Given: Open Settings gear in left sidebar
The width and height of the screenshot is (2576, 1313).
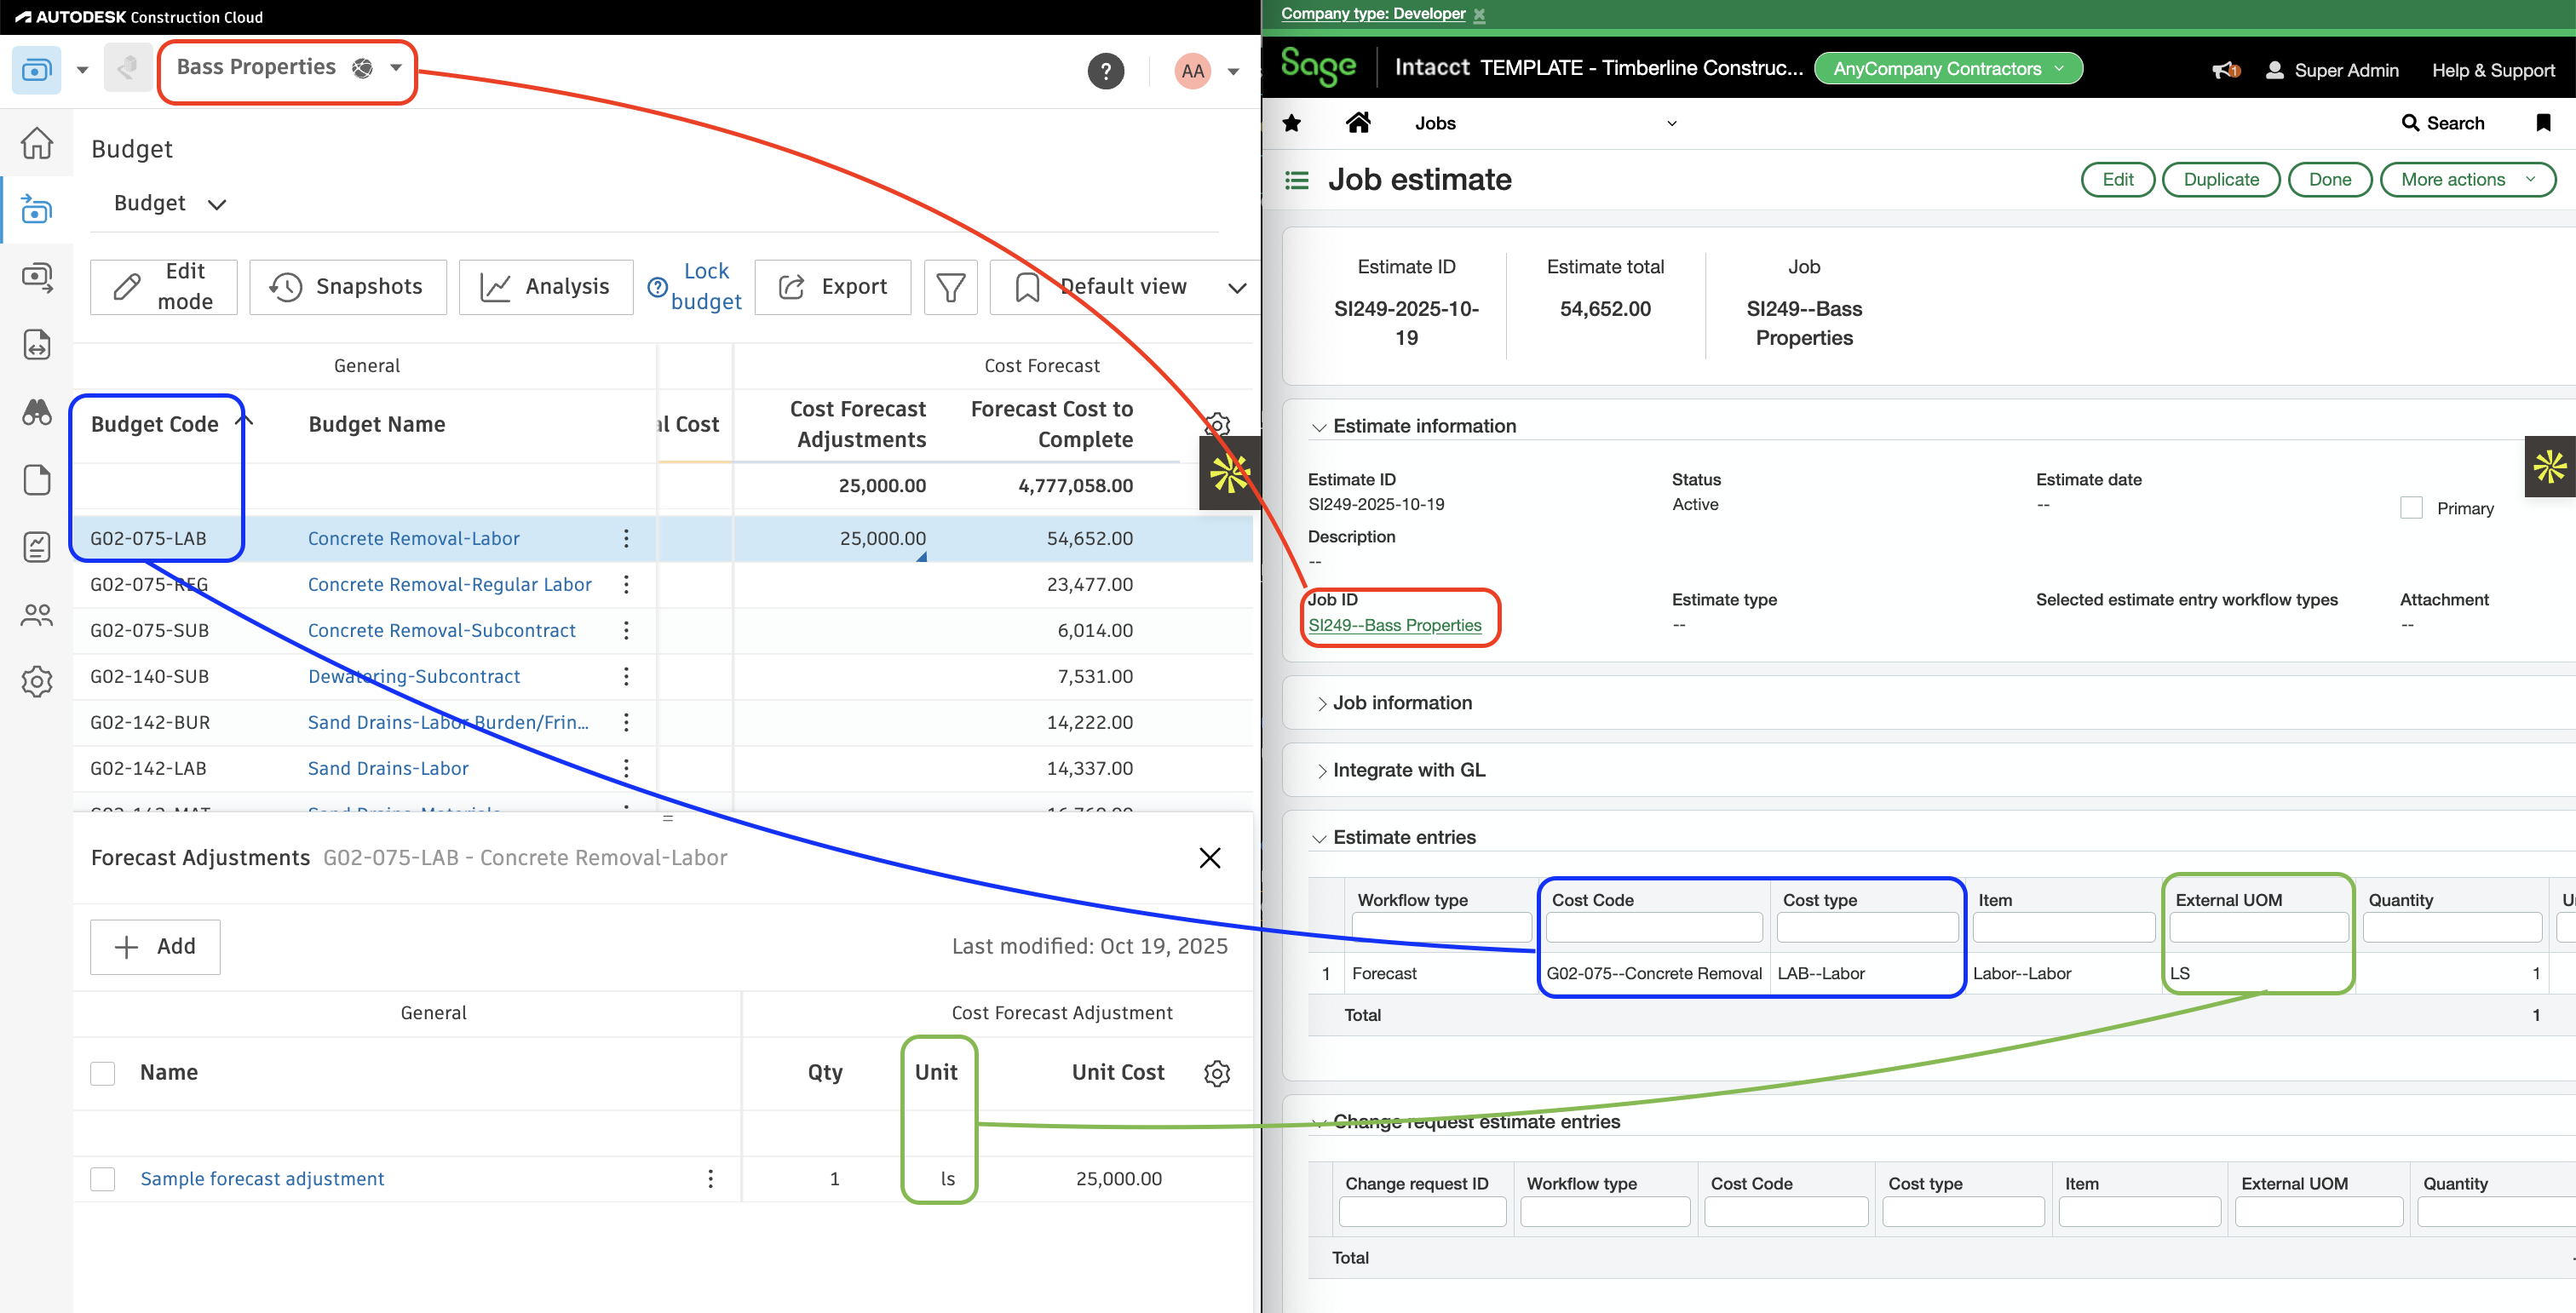Looking at the screenshot, I should coord(37,681).
